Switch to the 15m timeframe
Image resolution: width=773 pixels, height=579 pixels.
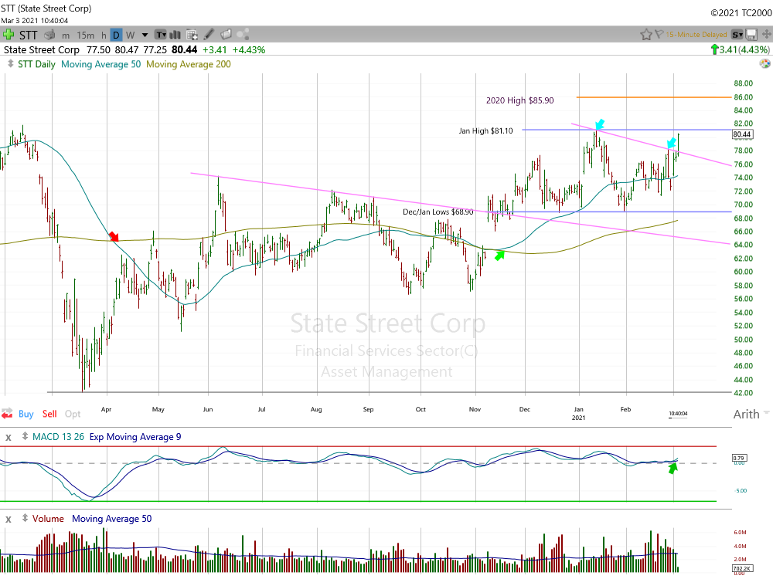tap(85, 36)
